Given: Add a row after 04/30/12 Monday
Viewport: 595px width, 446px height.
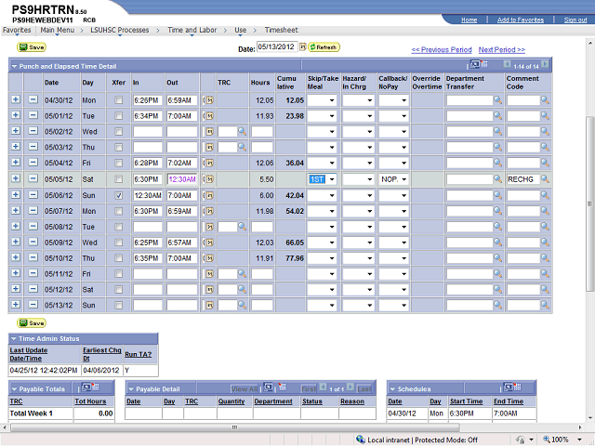Looking at the screenshot, I should point(16,99).
